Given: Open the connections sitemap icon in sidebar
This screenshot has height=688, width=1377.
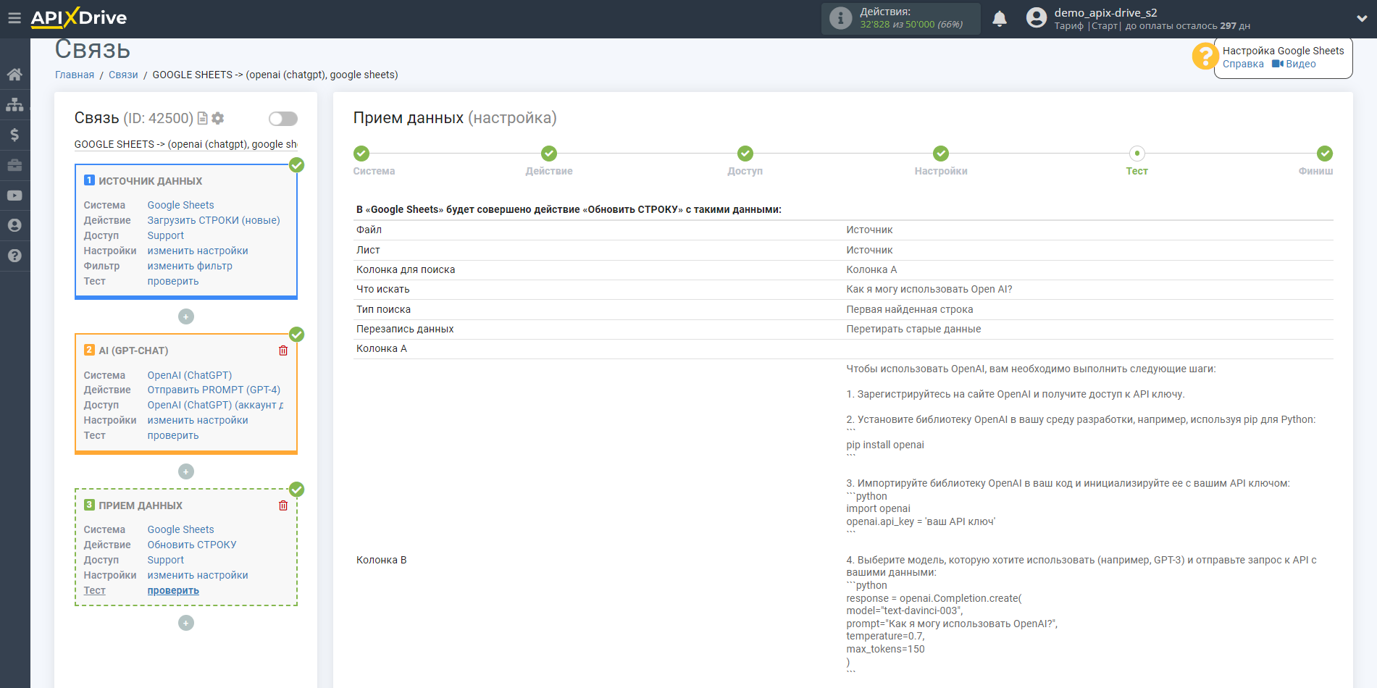Looking at the screenshot, I should tap(14, 104).
